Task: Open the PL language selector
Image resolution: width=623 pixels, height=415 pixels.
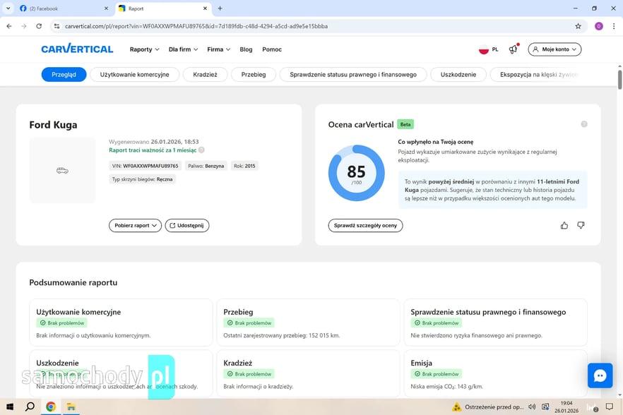Action: pyautogui.click(x=489, y=49)
